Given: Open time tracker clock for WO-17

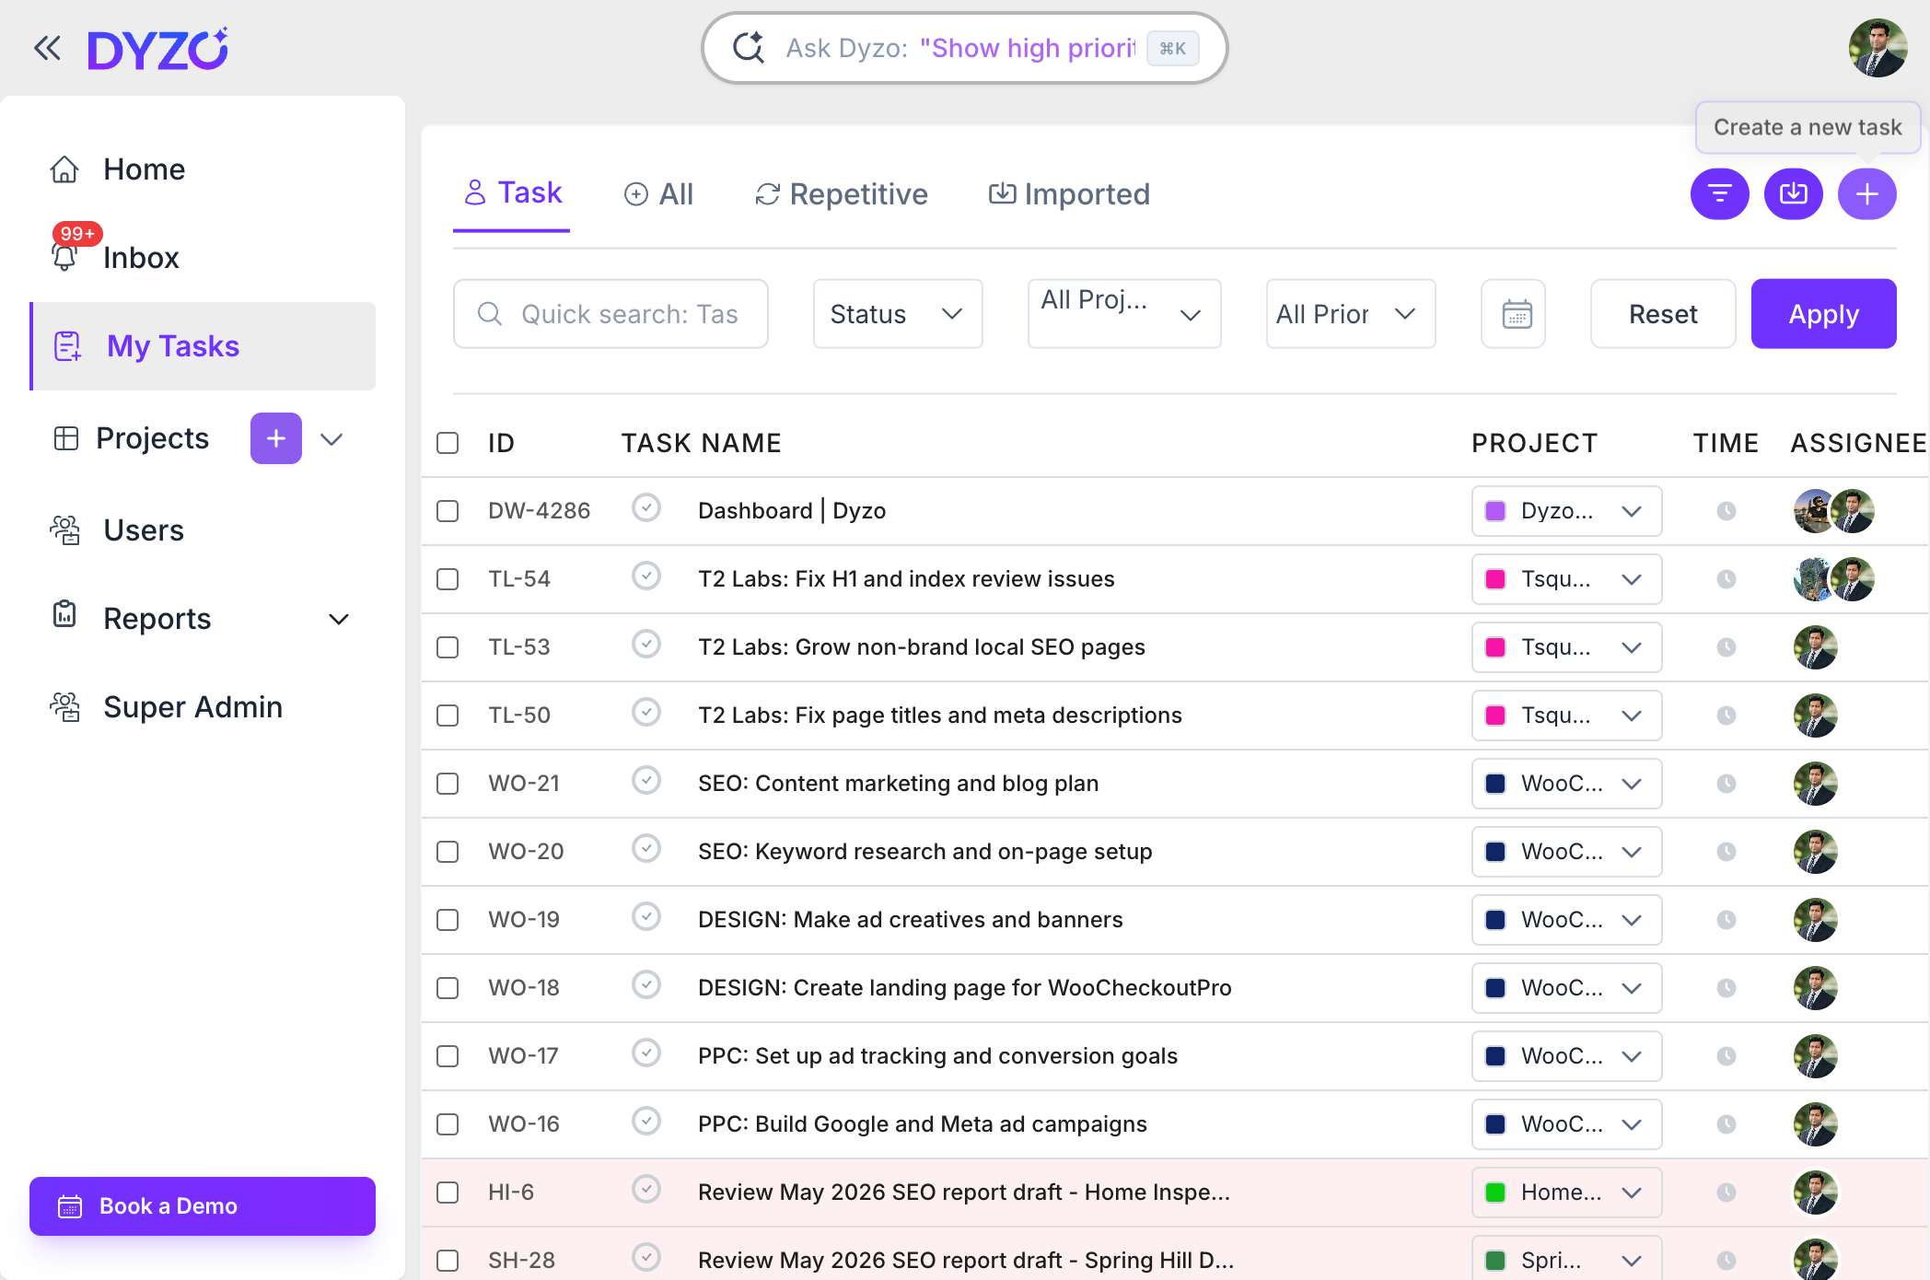Looking at the screenshot, I should [1727, 1056].
